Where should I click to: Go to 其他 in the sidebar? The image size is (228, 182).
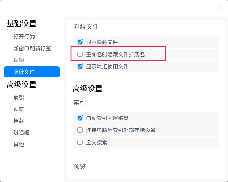(x=19, y=145)
